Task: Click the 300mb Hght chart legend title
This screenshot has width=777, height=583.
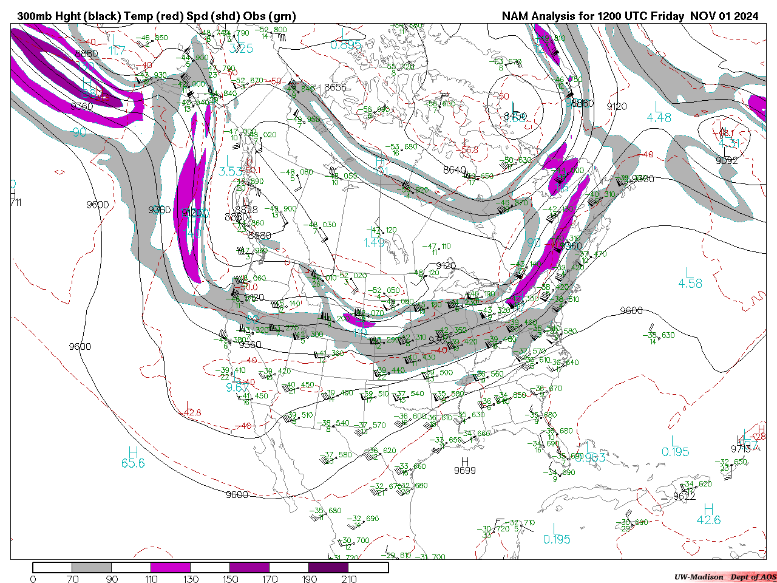Action: (x=157, y=16)
